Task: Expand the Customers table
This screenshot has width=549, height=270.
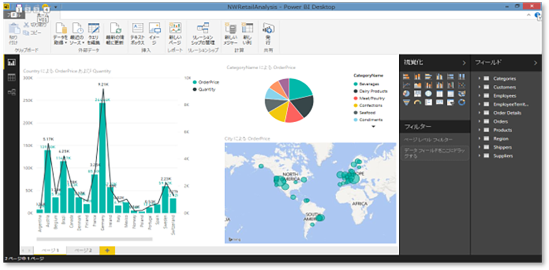Action: tap(479, 87)
